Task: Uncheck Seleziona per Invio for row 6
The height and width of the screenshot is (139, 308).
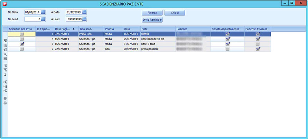Action: point(22,44)
